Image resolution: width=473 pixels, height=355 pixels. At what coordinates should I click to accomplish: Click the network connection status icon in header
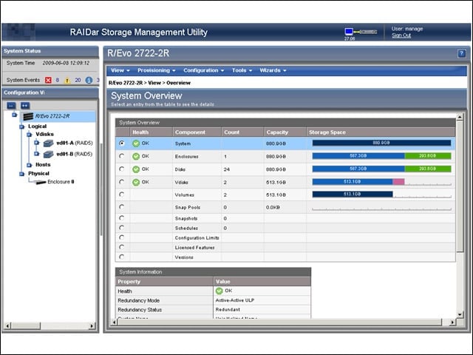[x=361, y=32]
